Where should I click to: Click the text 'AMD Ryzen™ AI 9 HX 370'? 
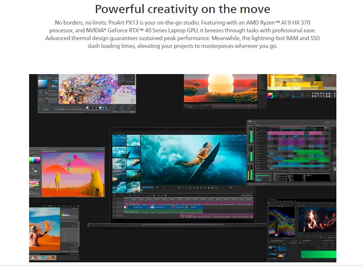click(278, 23)
